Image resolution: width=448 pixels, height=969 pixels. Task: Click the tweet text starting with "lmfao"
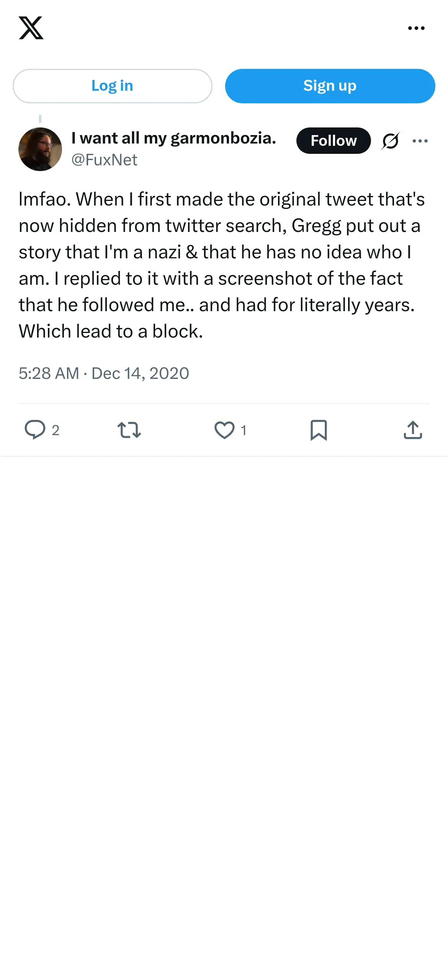tap(221, 265)
